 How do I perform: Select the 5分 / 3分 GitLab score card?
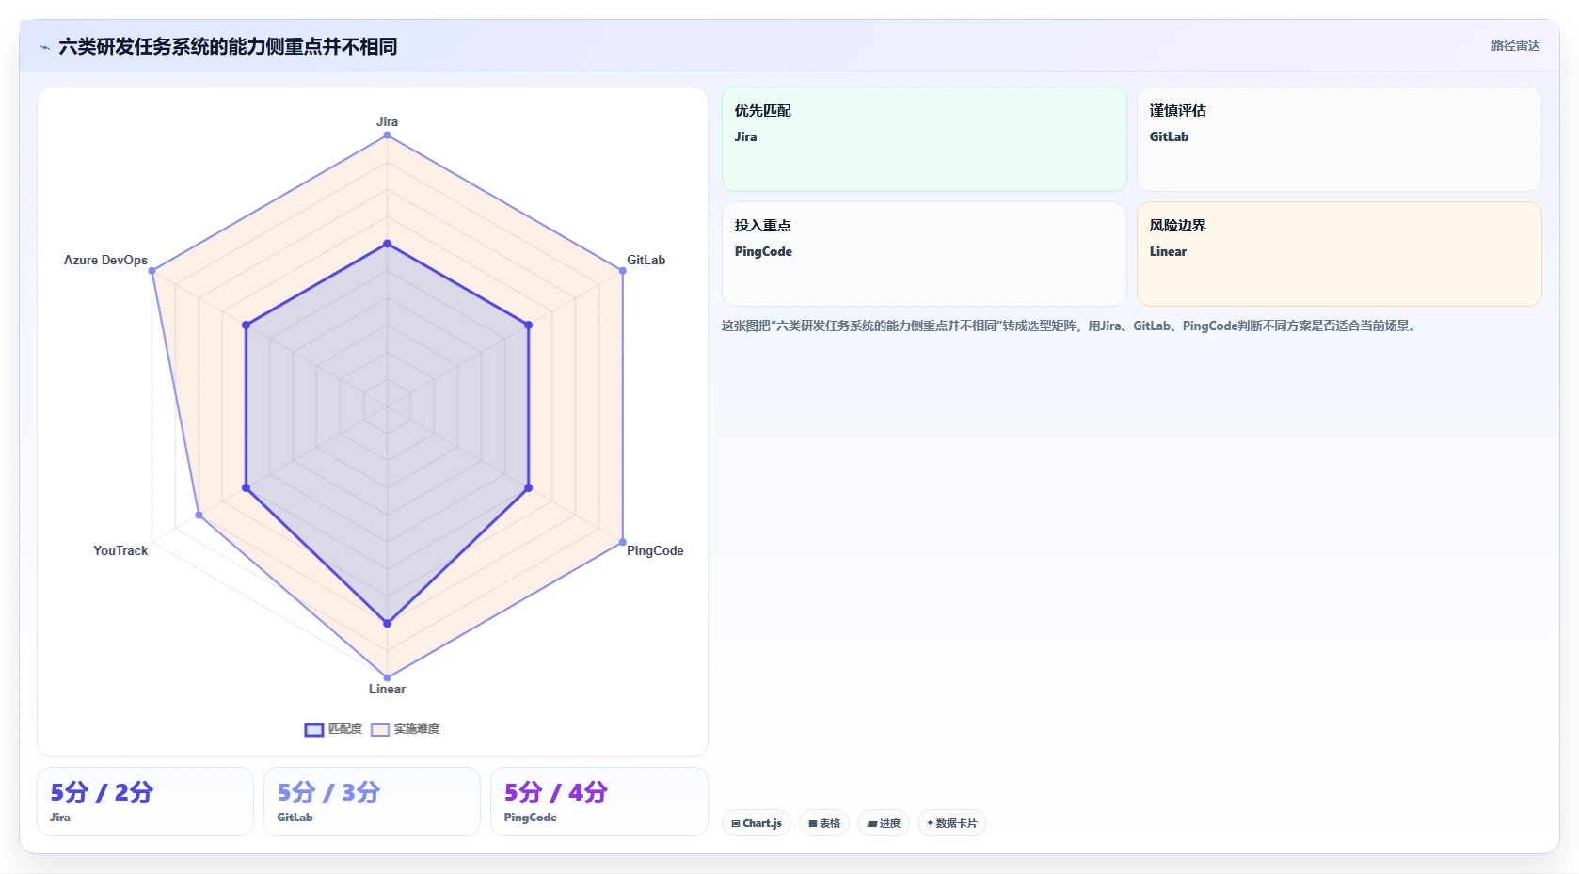(x=372, y=802)
